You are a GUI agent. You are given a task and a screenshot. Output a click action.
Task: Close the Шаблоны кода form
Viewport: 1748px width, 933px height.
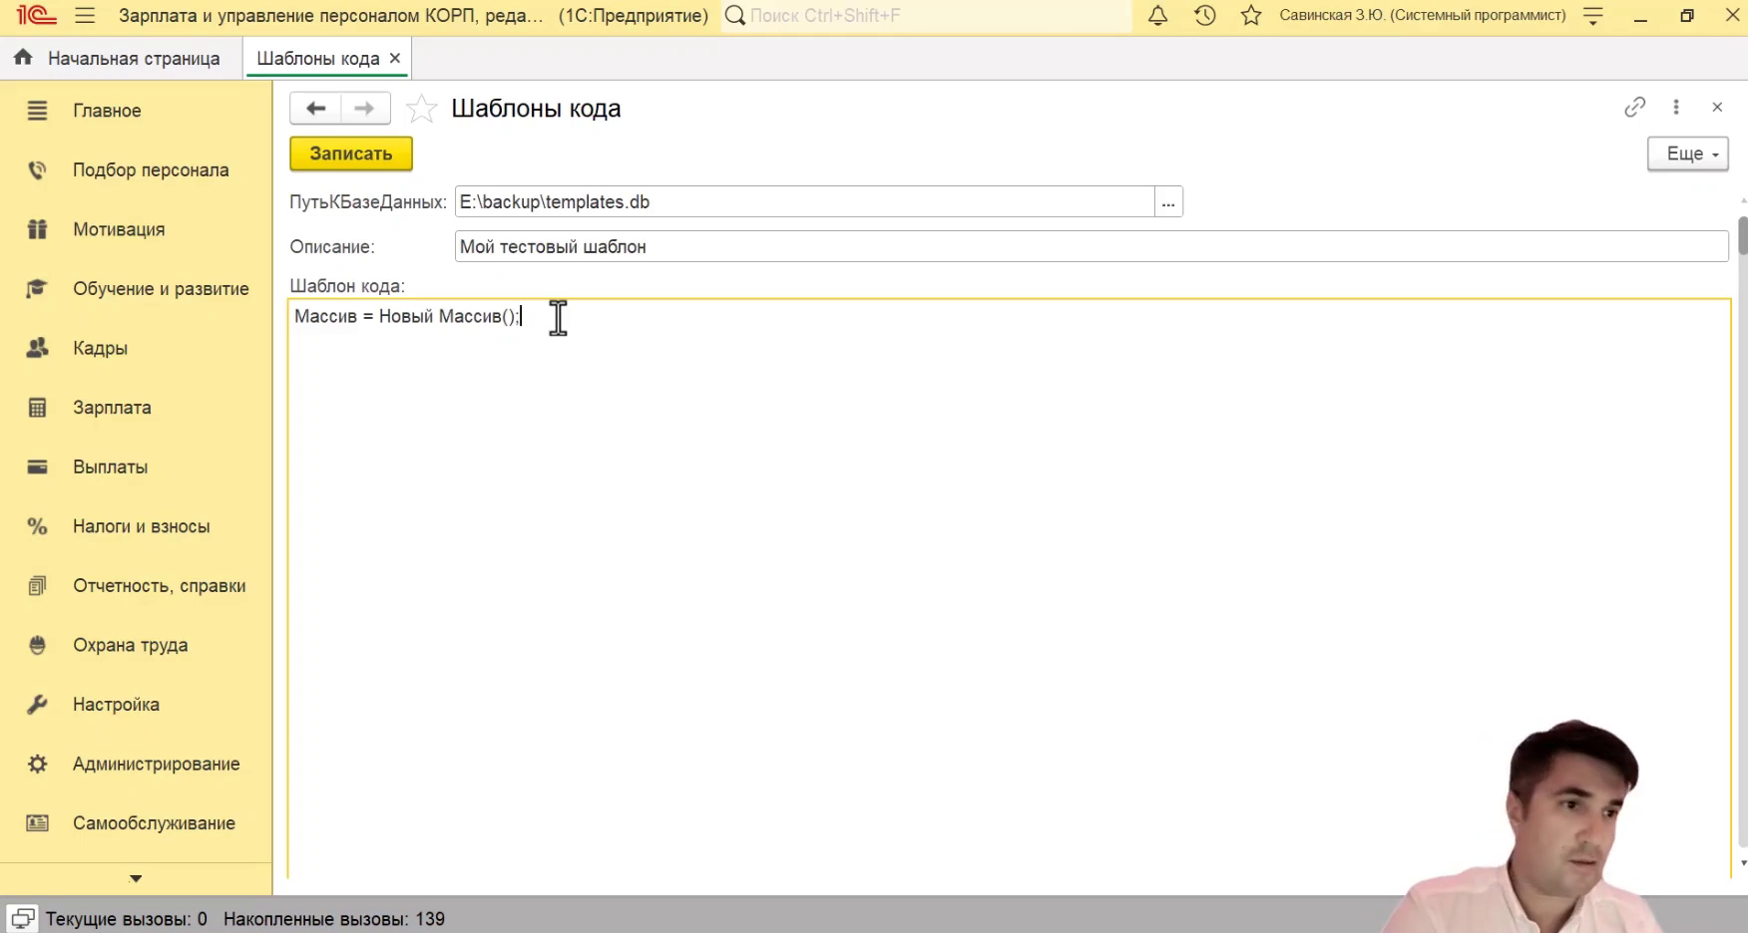pyautogui.click(x=1717, y=107)
